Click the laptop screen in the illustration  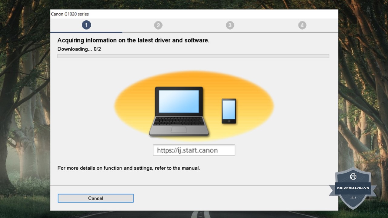pos(179,101)
